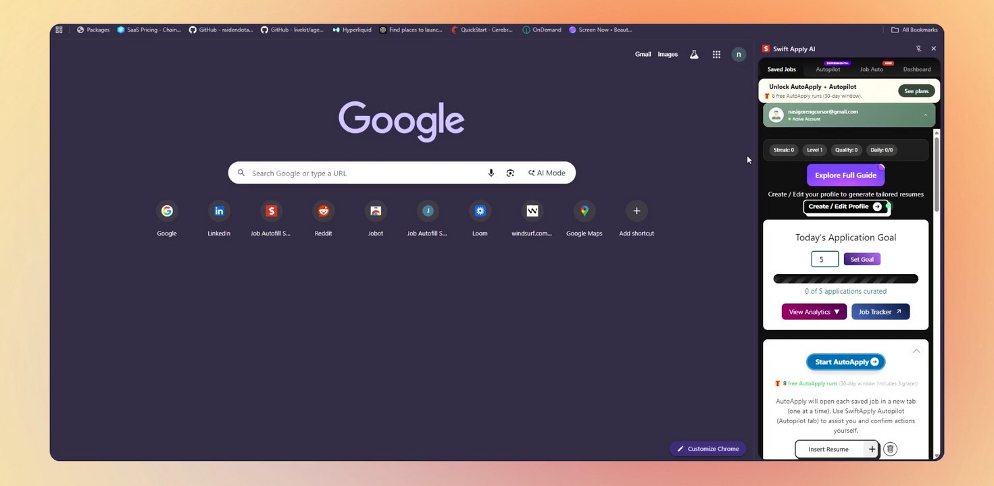Expand the View Analytics dropdown
Viewport: 994px width, 486px height.
(x=814, y=312)
